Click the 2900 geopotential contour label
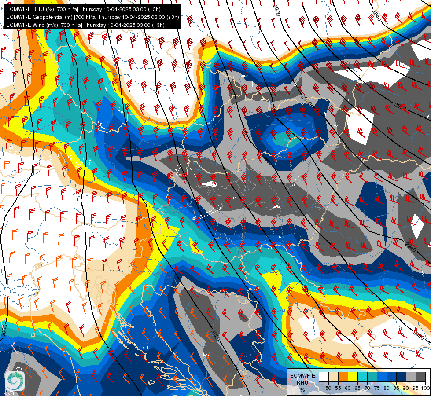Viewport: 431px width, 396px height. (277, 10)
